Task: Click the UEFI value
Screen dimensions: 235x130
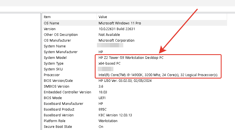Action: click(102, 98)
